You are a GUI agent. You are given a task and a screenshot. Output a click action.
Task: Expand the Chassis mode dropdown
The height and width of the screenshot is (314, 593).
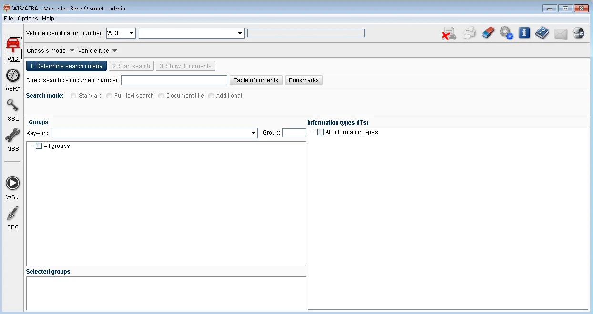click(51, 50)
